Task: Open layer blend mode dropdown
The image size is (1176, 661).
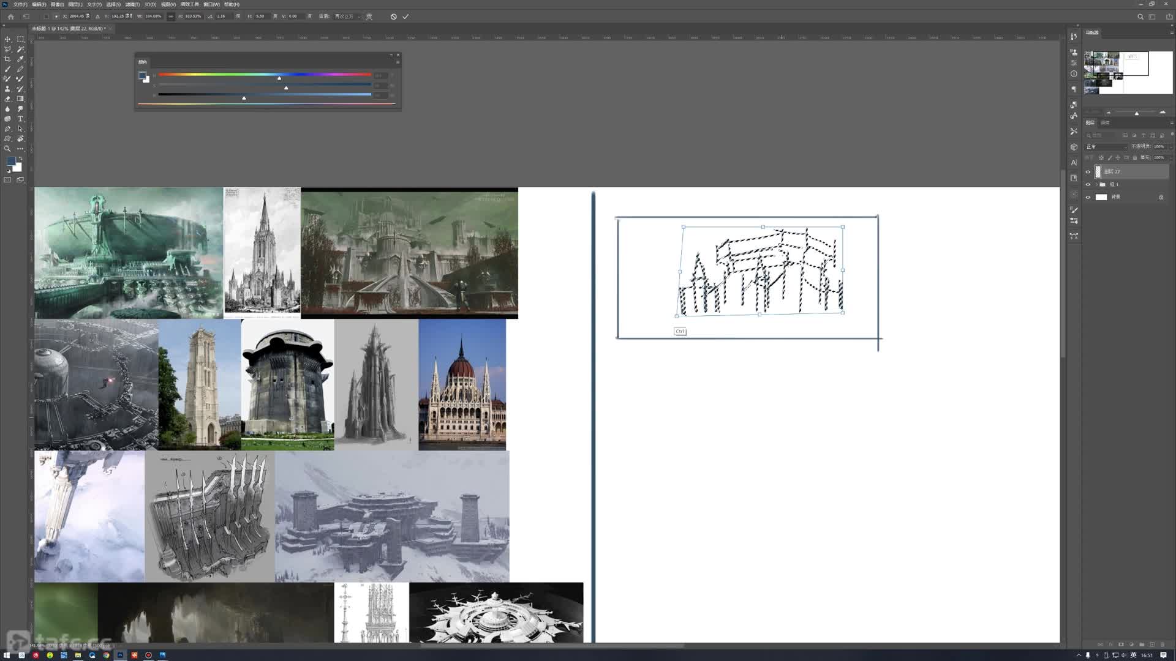Action: point(1106,147)
